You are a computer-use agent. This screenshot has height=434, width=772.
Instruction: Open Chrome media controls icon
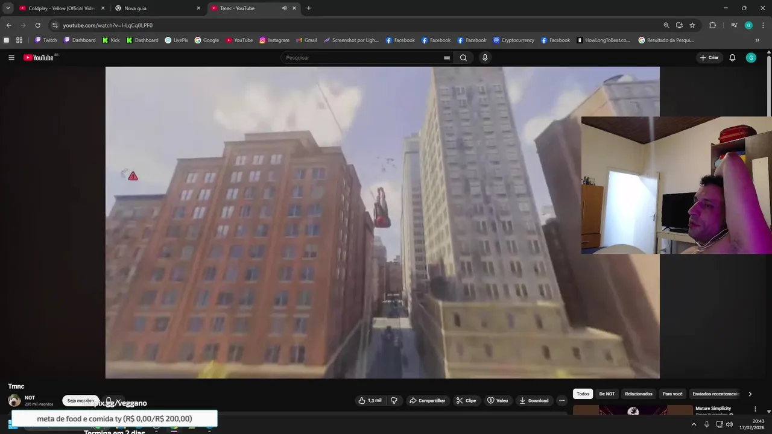click(x=734, y=25)
